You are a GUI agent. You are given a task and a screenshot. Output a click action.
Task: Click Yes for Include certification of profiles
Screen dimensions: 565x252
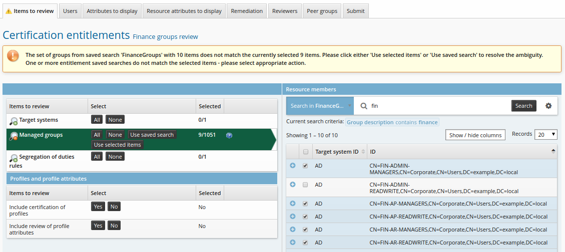pos(98,207)
